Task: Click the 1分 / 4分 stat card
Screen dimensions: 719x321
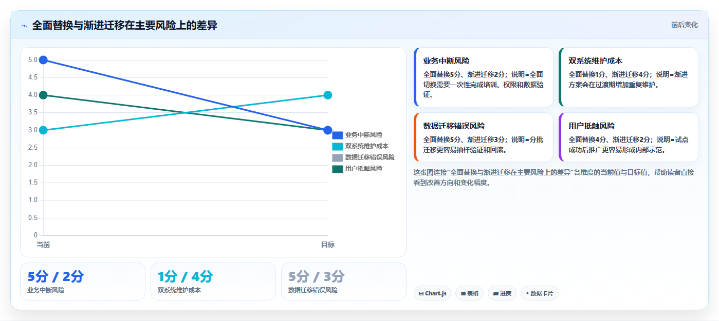Action: click(x=213, y=282)
